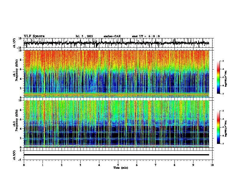Click the black ch.3(V) flat line trace

116,155
